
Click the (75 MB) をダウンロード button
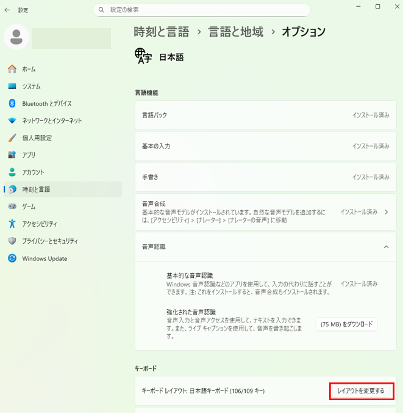346,324
